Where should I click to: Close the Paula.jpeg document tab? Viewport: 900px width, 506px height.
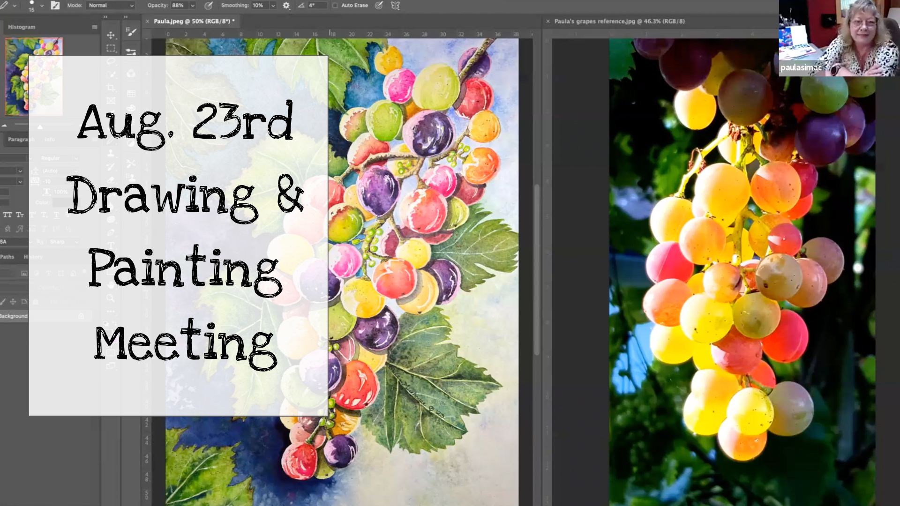pos(147,21)
